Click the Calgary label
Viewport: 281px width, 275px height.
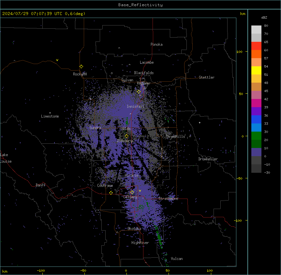(x=130, y=197)
